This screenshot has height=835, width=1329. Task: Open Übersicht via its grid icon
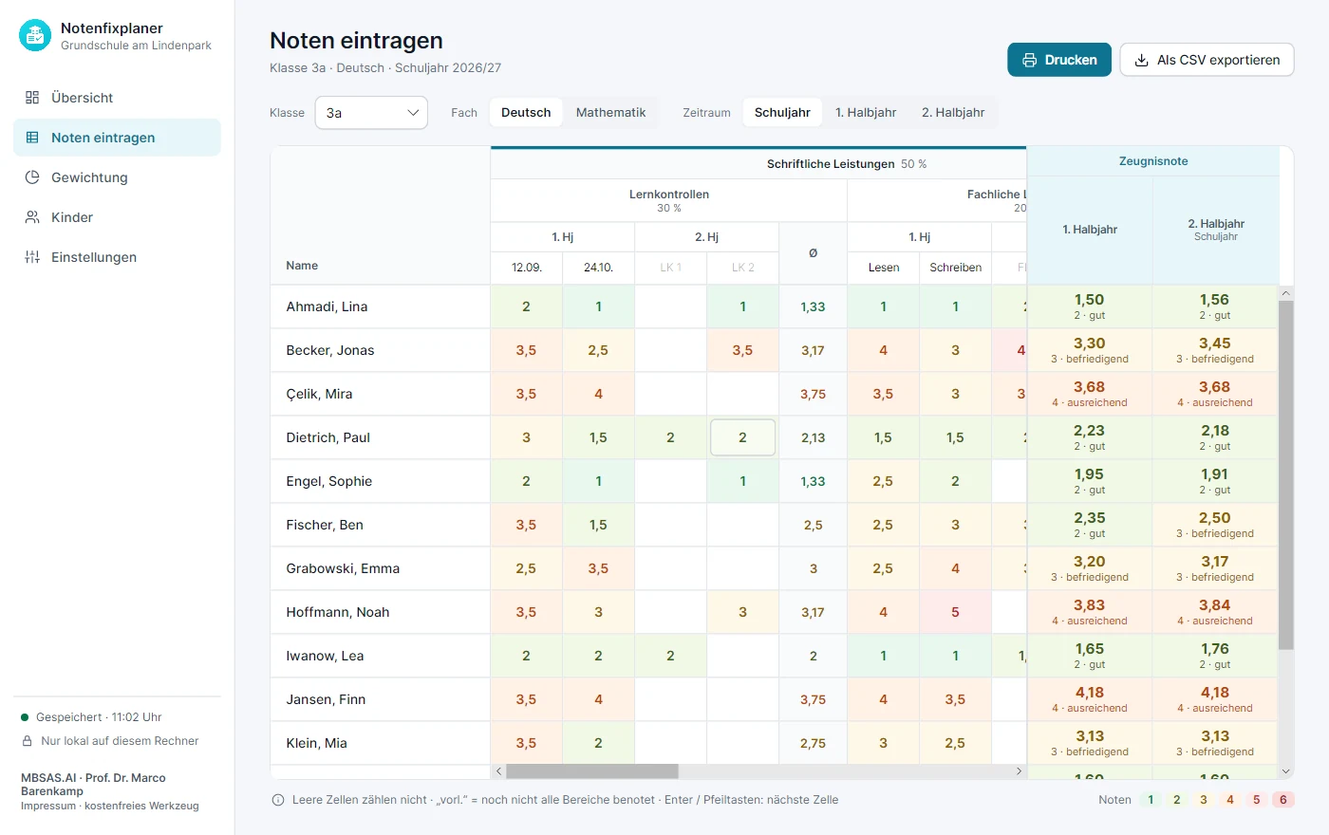coord(32,98)
